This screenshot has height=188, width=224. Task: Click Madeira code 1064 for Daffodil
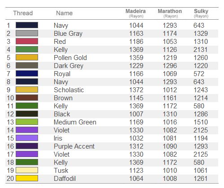136,179
